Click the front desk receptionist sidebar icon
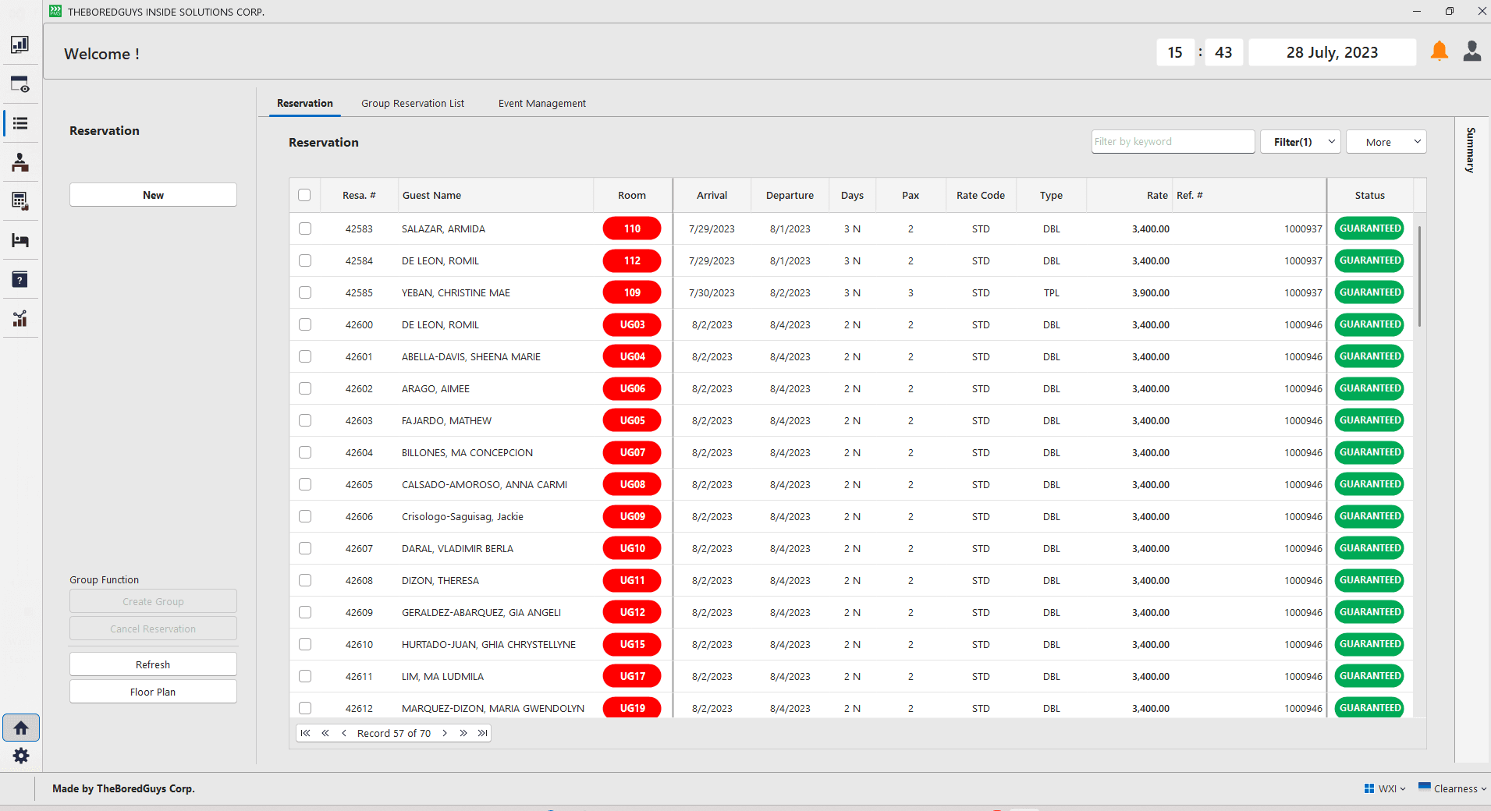Screen dimensions: 1491x811 click(20, 162)
